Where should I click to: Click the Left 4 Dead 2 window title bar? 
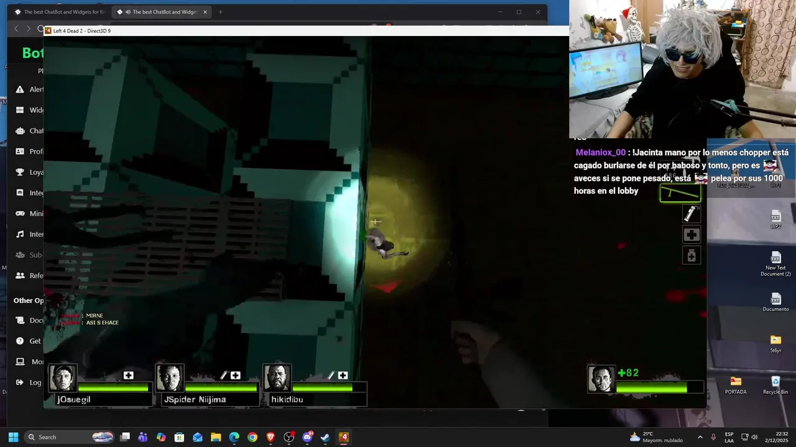pos(306,30)
